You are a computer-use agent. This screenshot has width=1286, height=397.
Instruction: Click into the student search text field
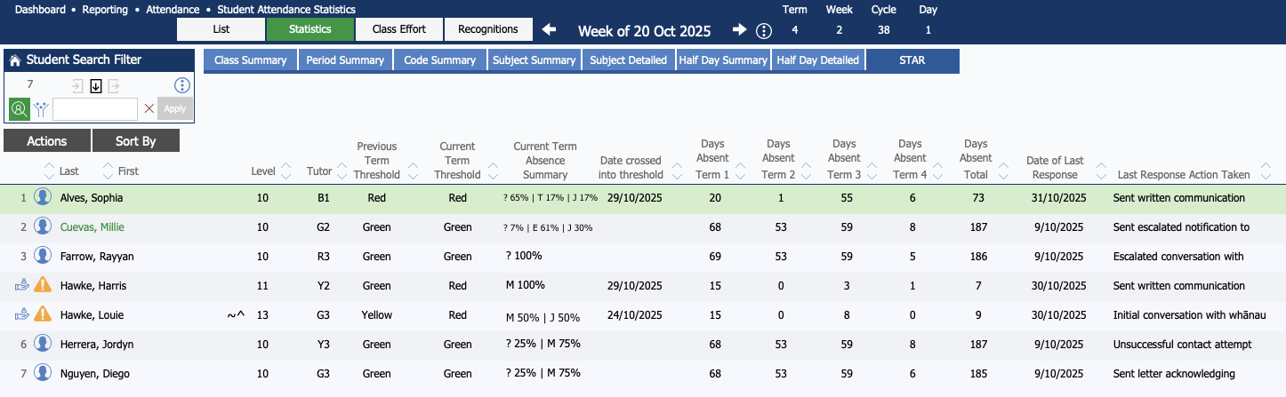95,109
